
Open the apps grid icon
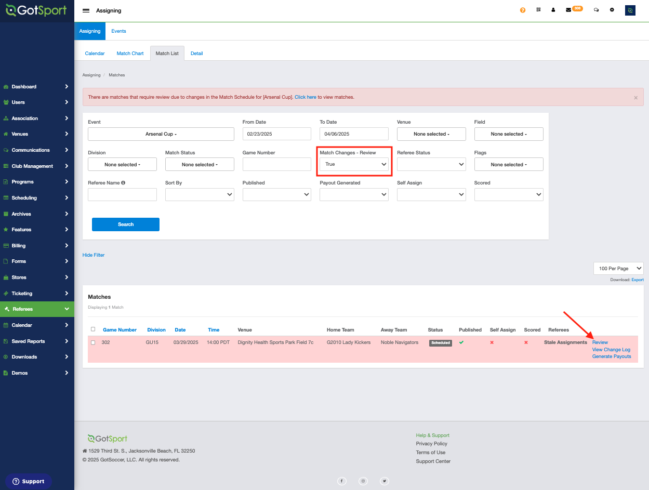pyautogui.click(x=538, y=10)
